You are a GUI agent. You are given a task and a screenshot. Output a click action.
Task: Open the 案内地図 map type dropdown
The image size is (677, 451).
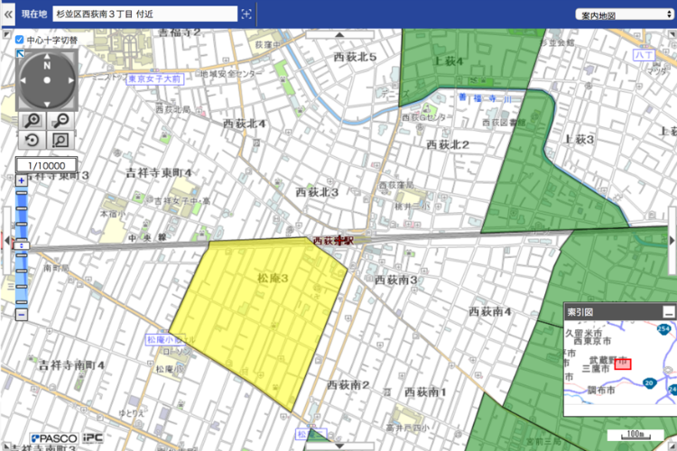point(622,14)
